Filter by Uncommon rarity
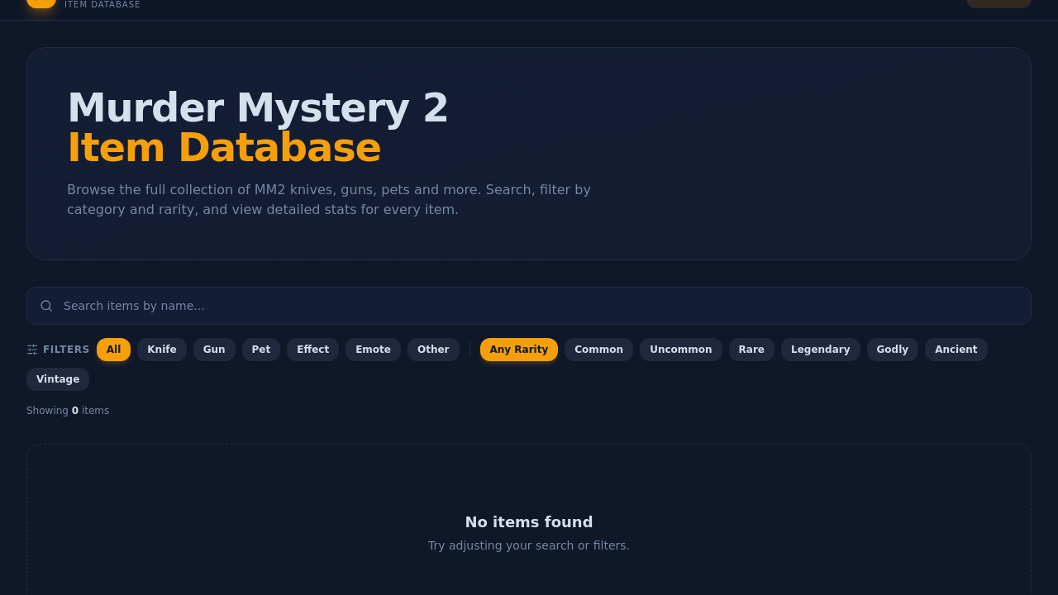The image size is (1058, 595). pyautogui.click(x=681, y=350)
